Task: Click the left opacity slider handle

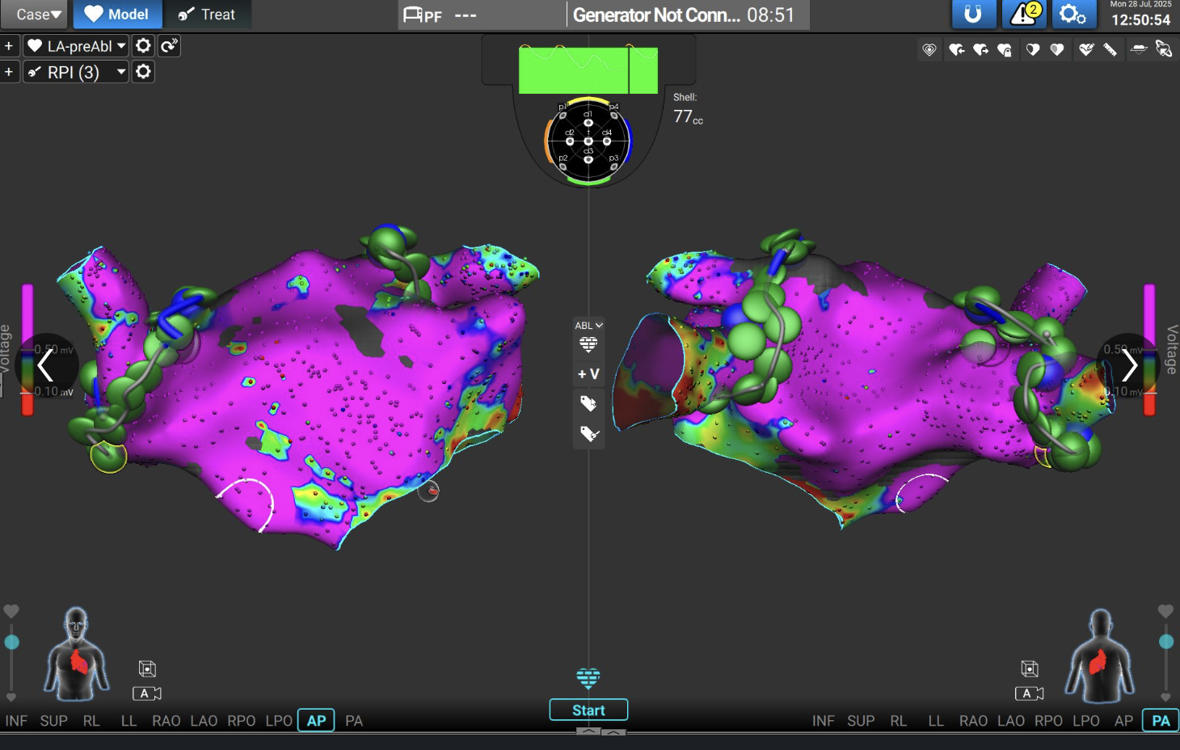Action: 11,643
